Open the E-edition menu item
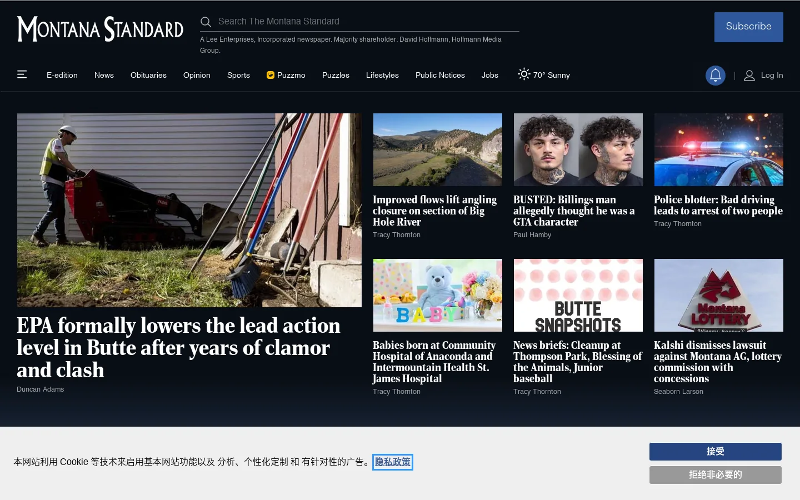Screen dimensions: 800x500 [62, 75]
